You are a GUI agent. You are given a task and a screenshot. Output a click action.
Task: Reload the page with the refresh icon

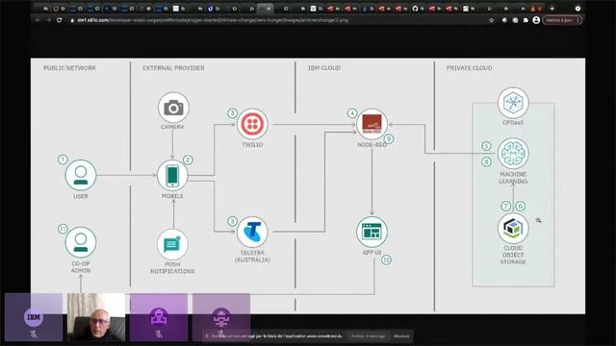[60, 20]
